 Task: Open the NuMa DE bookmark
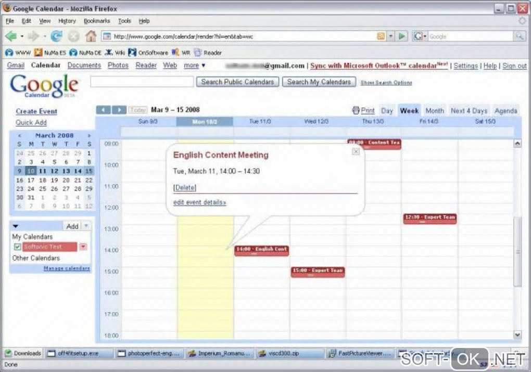coord(86,53)
